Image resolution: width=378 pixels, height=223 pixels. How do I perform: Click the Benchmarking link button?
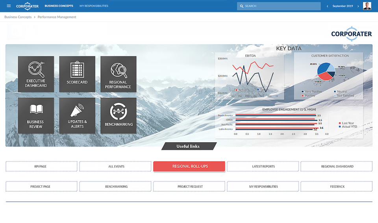click(x=115, y=186)
